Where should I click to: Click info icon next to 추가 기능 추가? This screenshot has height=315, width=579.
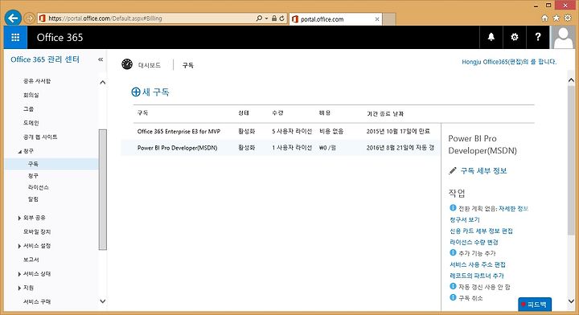coord(453,252)
